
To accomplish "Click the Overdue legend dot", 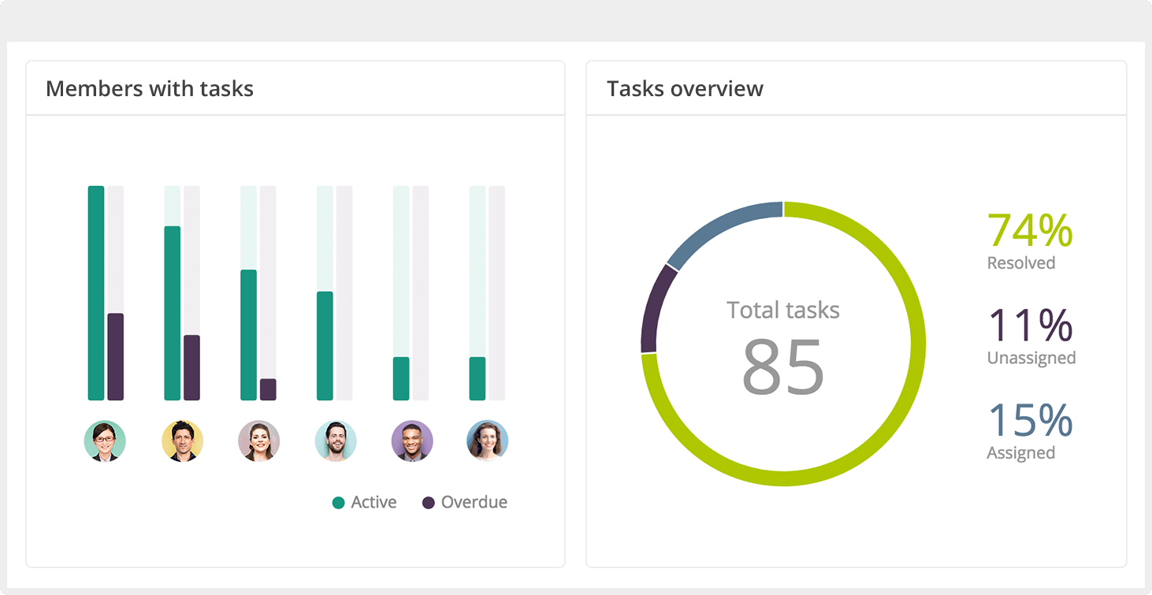I will (x=428, y=503).
